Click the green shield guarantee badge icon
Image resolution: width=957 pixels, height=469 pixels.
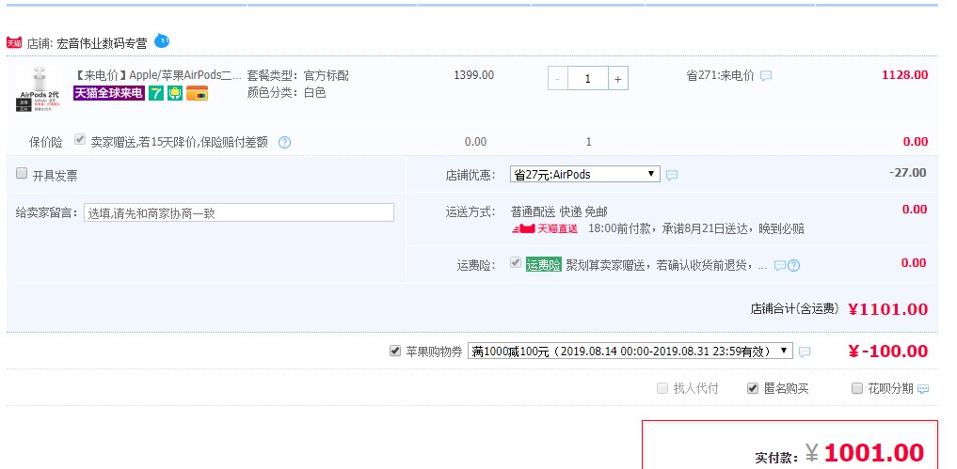tap(175, 93)
